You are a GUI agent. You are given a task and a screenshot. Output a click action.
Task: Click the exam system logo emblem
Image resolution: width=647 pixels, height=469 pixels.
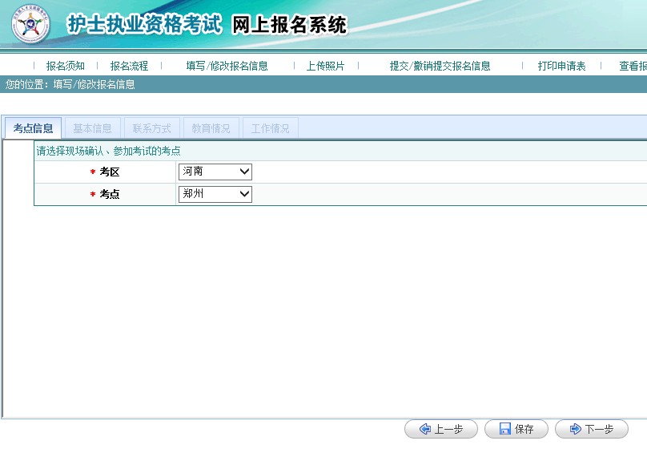coord(30,25)
